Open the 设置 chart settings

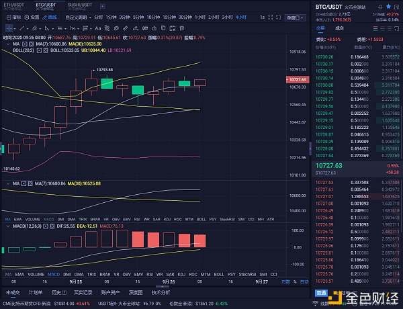pyautogui.click(x=34, y=17)
